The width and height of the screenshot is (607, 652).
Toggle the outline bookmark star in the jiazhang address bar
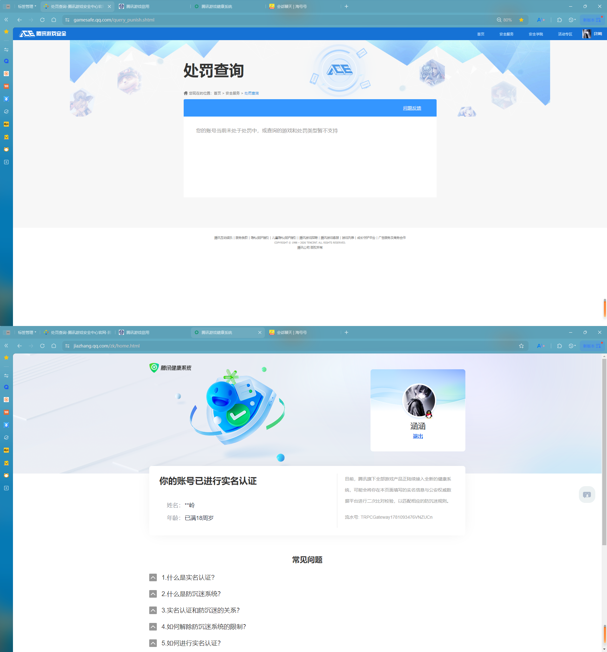pyautogui.click(x=521, y=346)
